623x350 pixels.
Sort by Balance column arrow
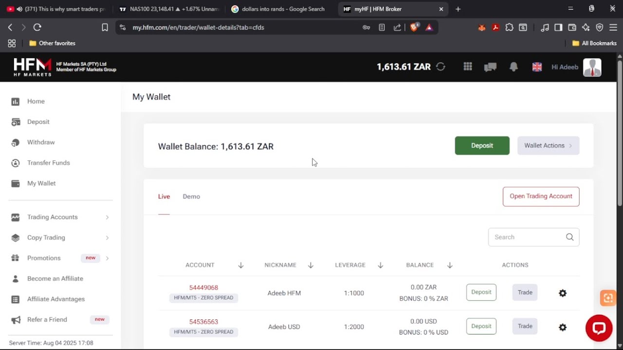tap(450, 265)
